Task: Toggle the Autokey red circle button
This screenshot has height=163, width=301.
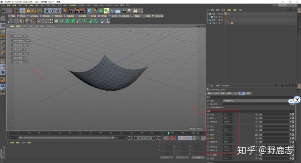Action: pyautogui.click(x=169, y=138)
